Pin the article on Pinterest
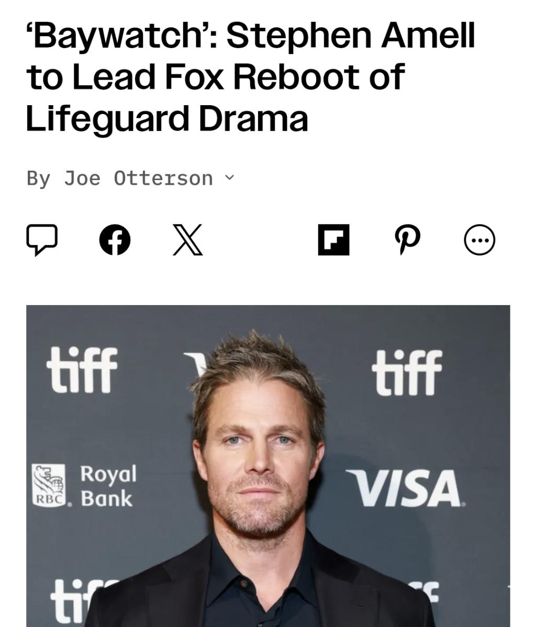 [x=407, y=240]
